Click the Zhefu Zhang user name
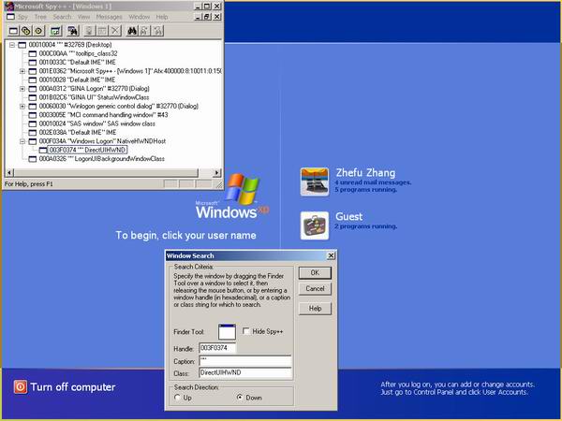 [x=365, y=172]
